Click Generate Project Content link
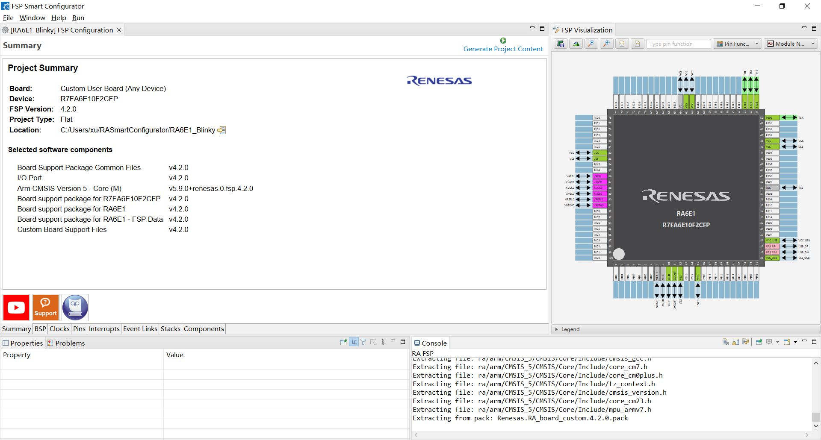Image resolution: width=821 pixels, height=440 pixels. coord(503,49)
